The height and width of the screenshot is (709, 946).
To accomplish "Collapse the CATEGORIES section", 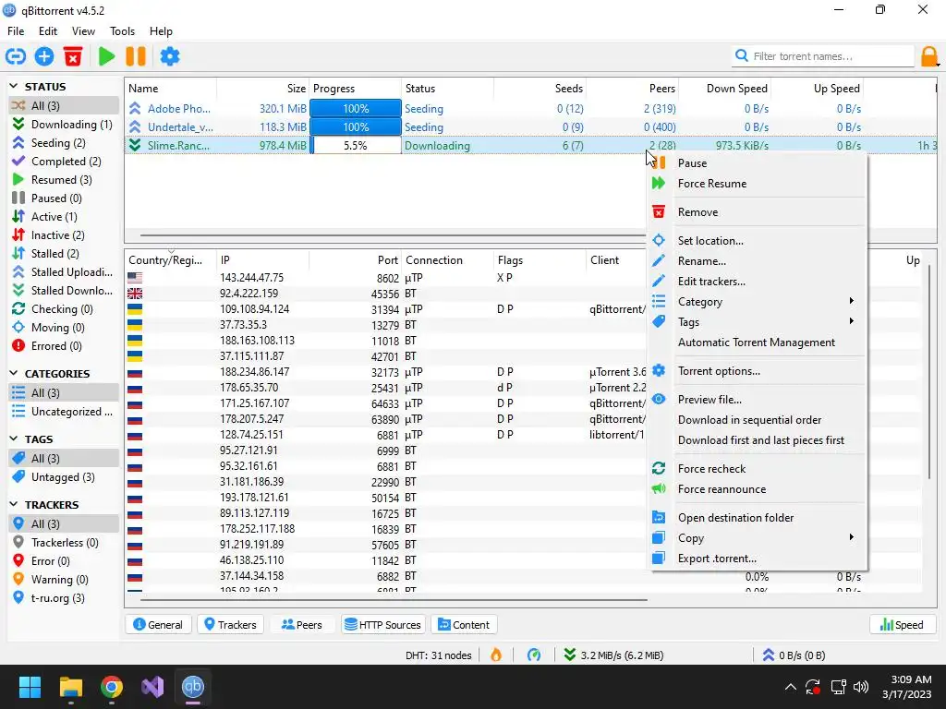I will 14,374.
